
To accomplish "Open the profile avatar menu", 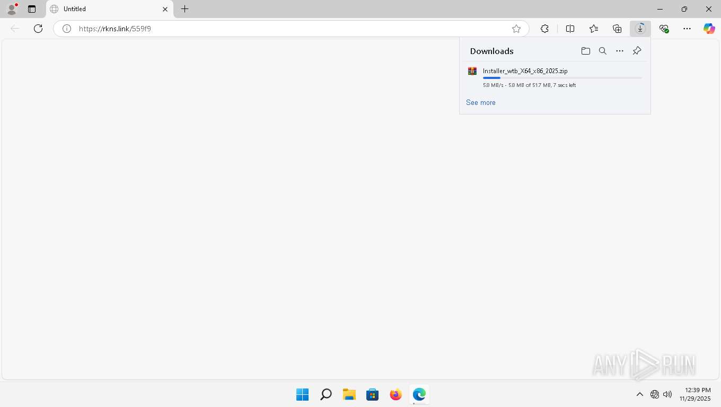I will (x=12, y=9).
